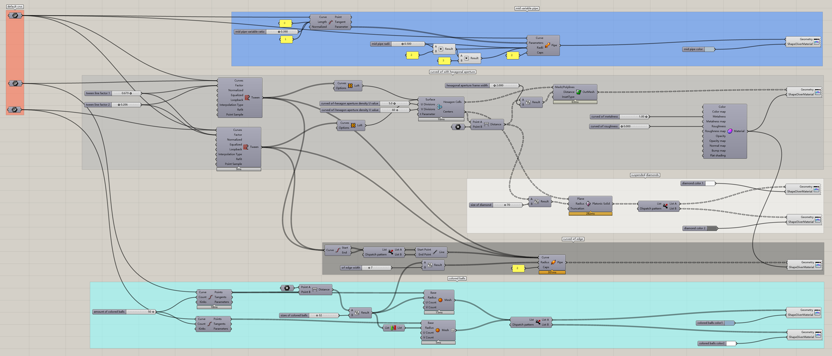832x356 pixels.
Task: Click the Line component icon
Action: point(435,252)
